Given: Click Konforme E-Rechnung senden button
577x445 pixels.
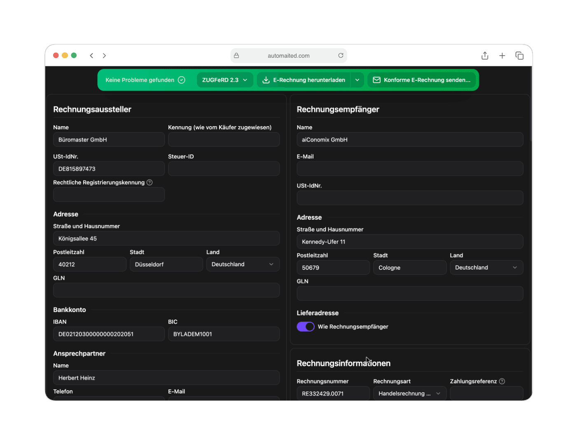Looking at the screenshot, I should click(x=422, y=80).
